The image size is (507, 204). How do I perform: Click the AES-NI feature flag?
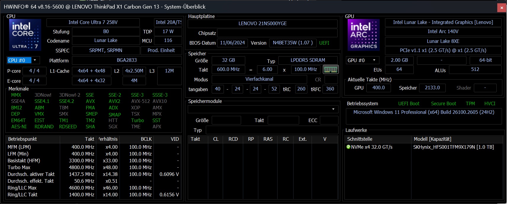pos(19,127)
